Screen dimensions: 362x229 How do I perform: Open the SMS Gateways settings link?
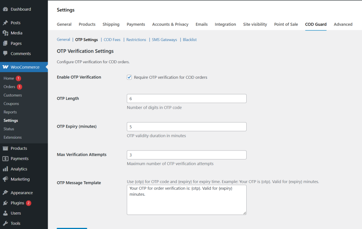[164, 40]
